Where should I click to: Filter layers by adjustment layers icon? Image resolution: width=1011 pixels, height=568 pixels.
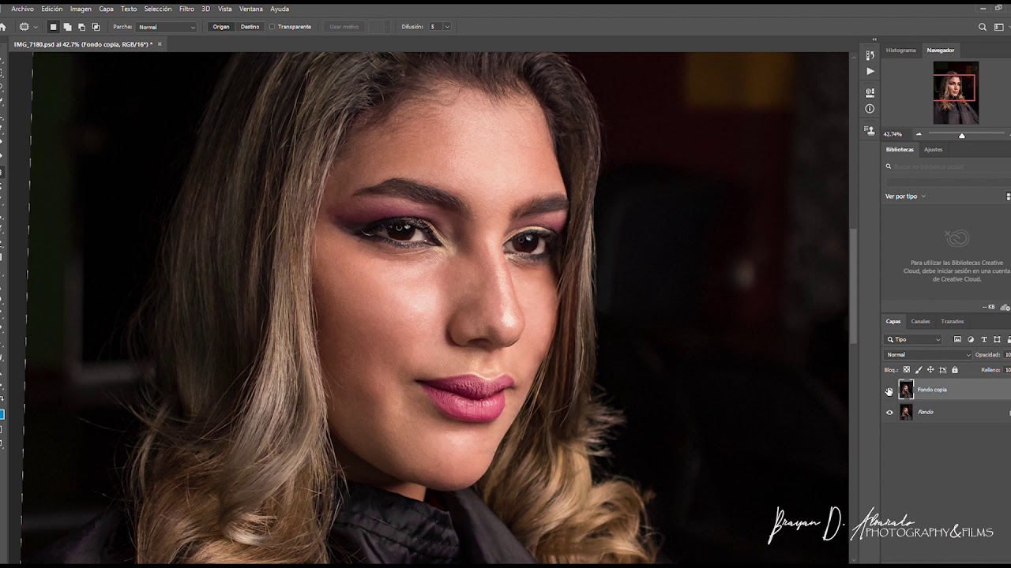tap(971, 339)
